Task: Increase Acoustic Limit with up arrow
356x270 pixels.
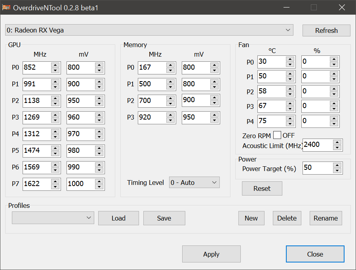Action: 337,142
